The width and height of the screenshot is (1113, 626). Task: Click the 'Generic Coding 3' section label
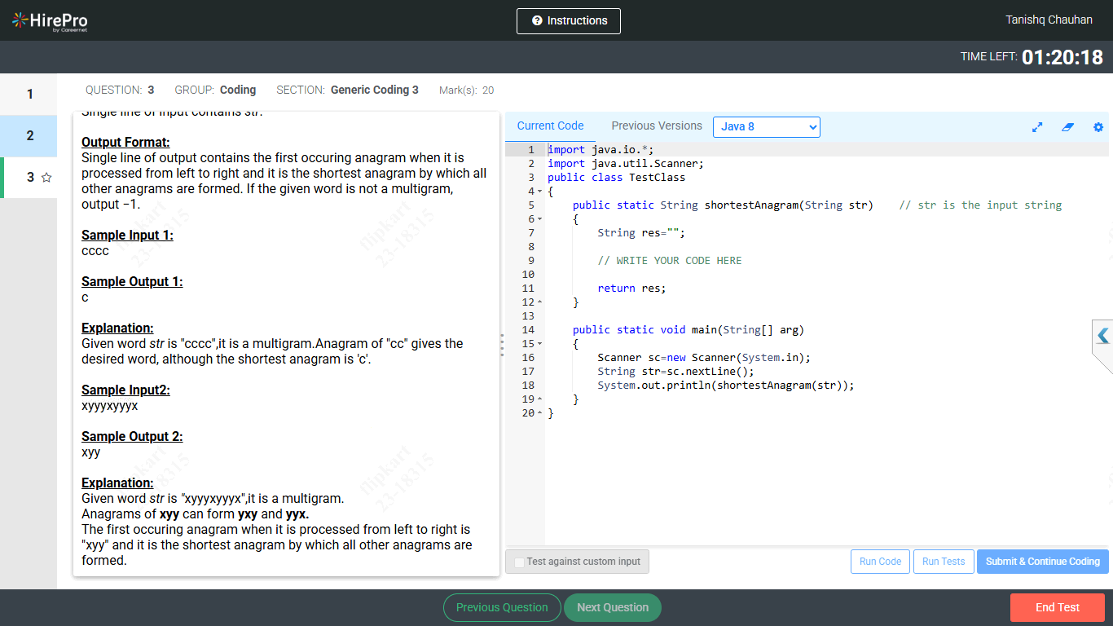coord(375,90)
